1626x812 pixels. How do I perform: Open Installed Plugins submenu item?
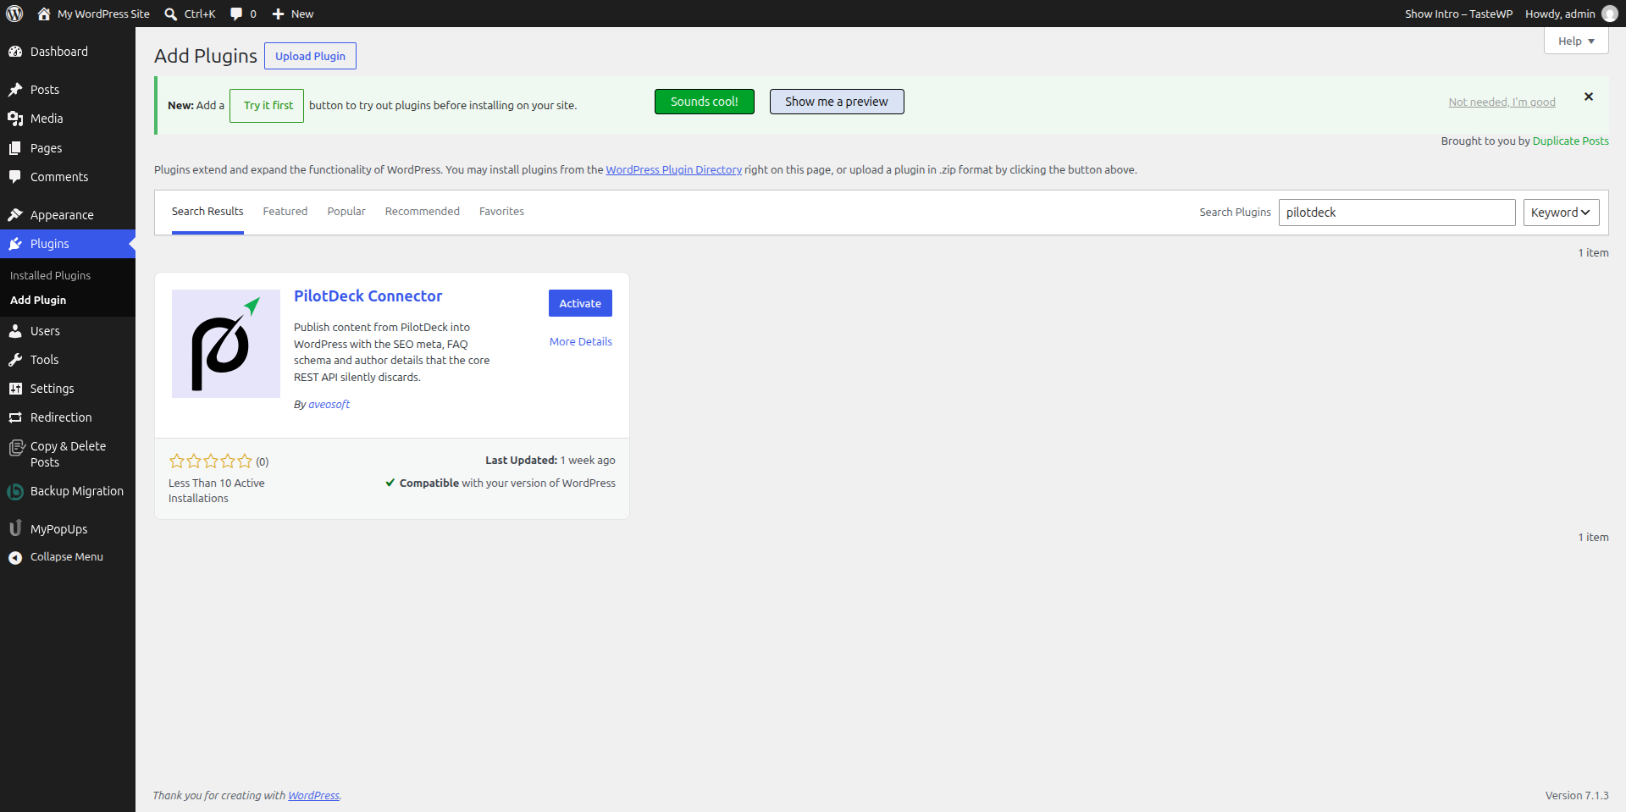(x=50, y=276)
